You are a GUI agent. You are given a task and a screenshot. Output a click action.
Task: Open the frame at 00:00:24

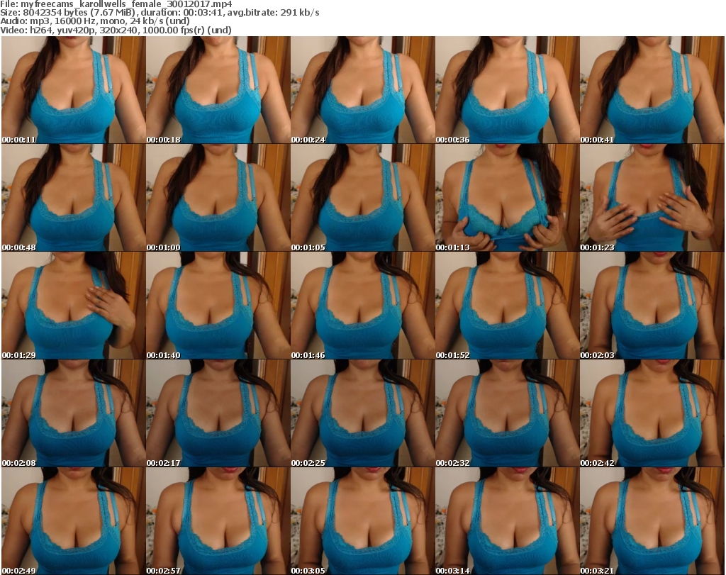click(363, 90)
